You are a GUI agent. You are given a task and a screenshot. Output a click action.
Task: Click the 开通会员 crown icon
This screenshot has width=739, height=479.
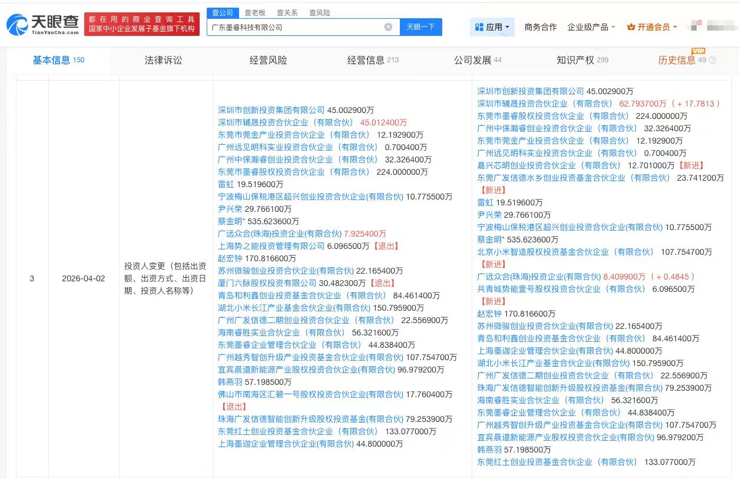(631, 27)
